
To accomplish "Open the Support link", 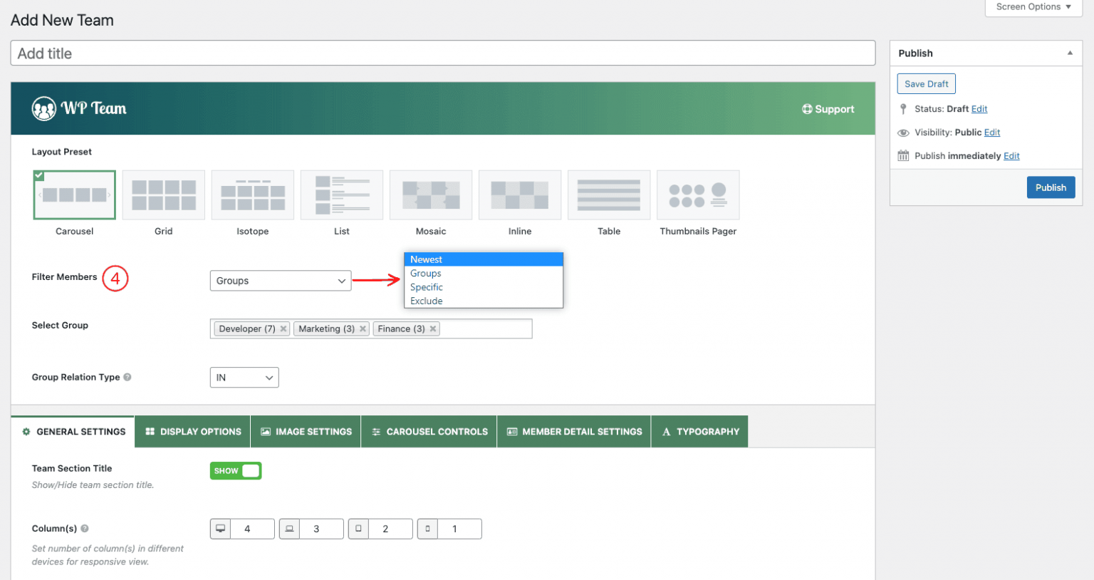I will click(x=828, y=108).
